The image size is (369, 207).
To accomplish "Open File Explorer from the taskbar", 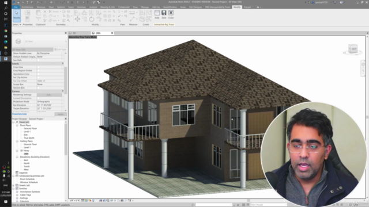I will 6,48.
